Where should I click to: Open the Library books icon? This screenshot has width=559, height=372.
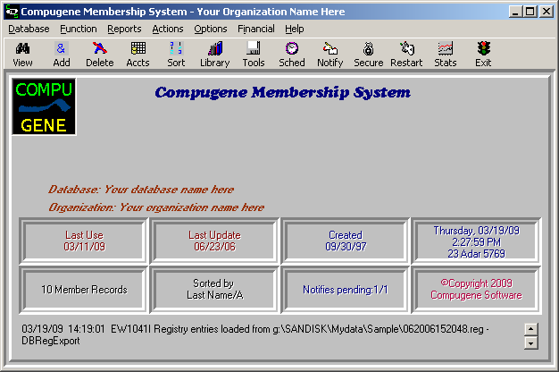[215, 55]
